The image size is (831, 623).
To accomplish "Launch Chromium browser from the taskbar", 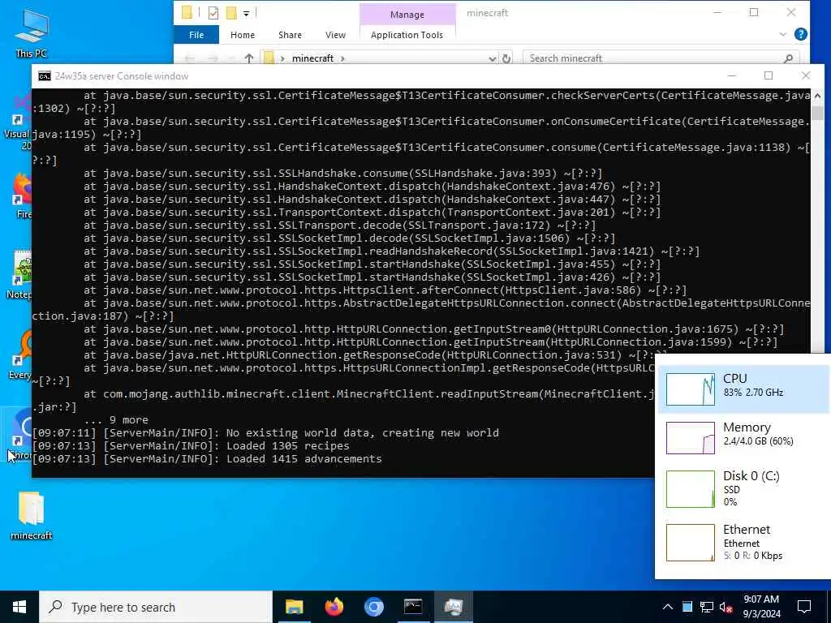I will 373,607.
